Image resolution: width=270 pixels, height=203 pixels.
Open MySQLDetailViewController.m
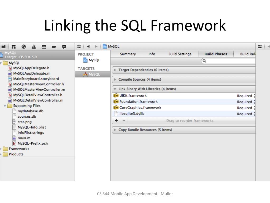(x=38, y=100)
